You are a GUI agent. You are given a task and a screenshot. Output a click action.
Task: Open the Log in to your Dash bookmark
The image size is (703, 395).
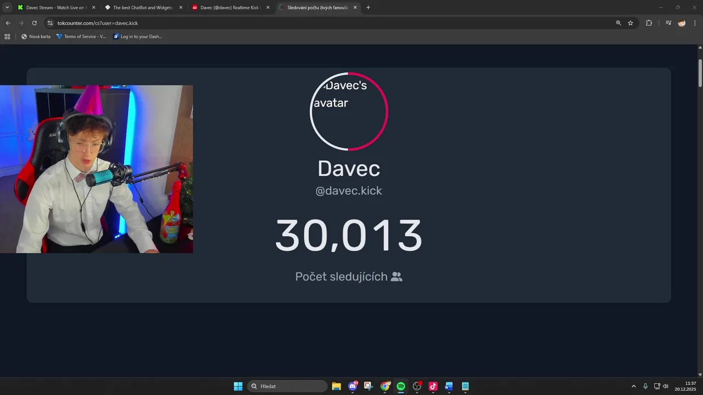[138, 36]
